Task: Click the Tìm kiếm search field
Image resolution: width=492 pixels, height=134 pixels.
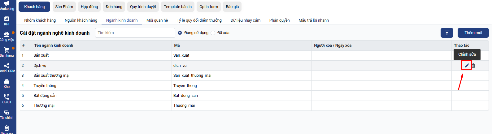Action: pos(135,33)
